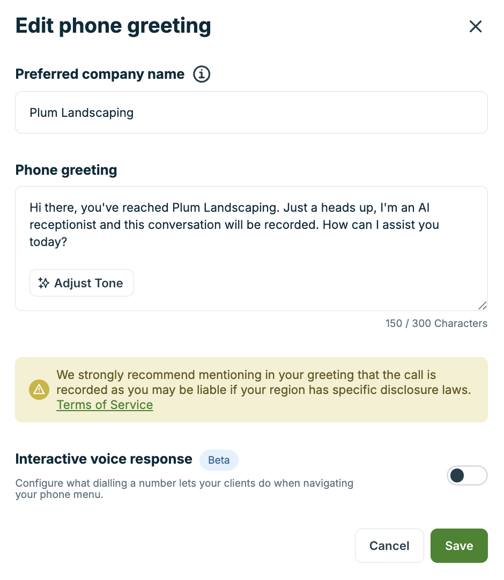Click the info icon beside Preferred company name
The image size is (504, 580).
click(202, 74)
